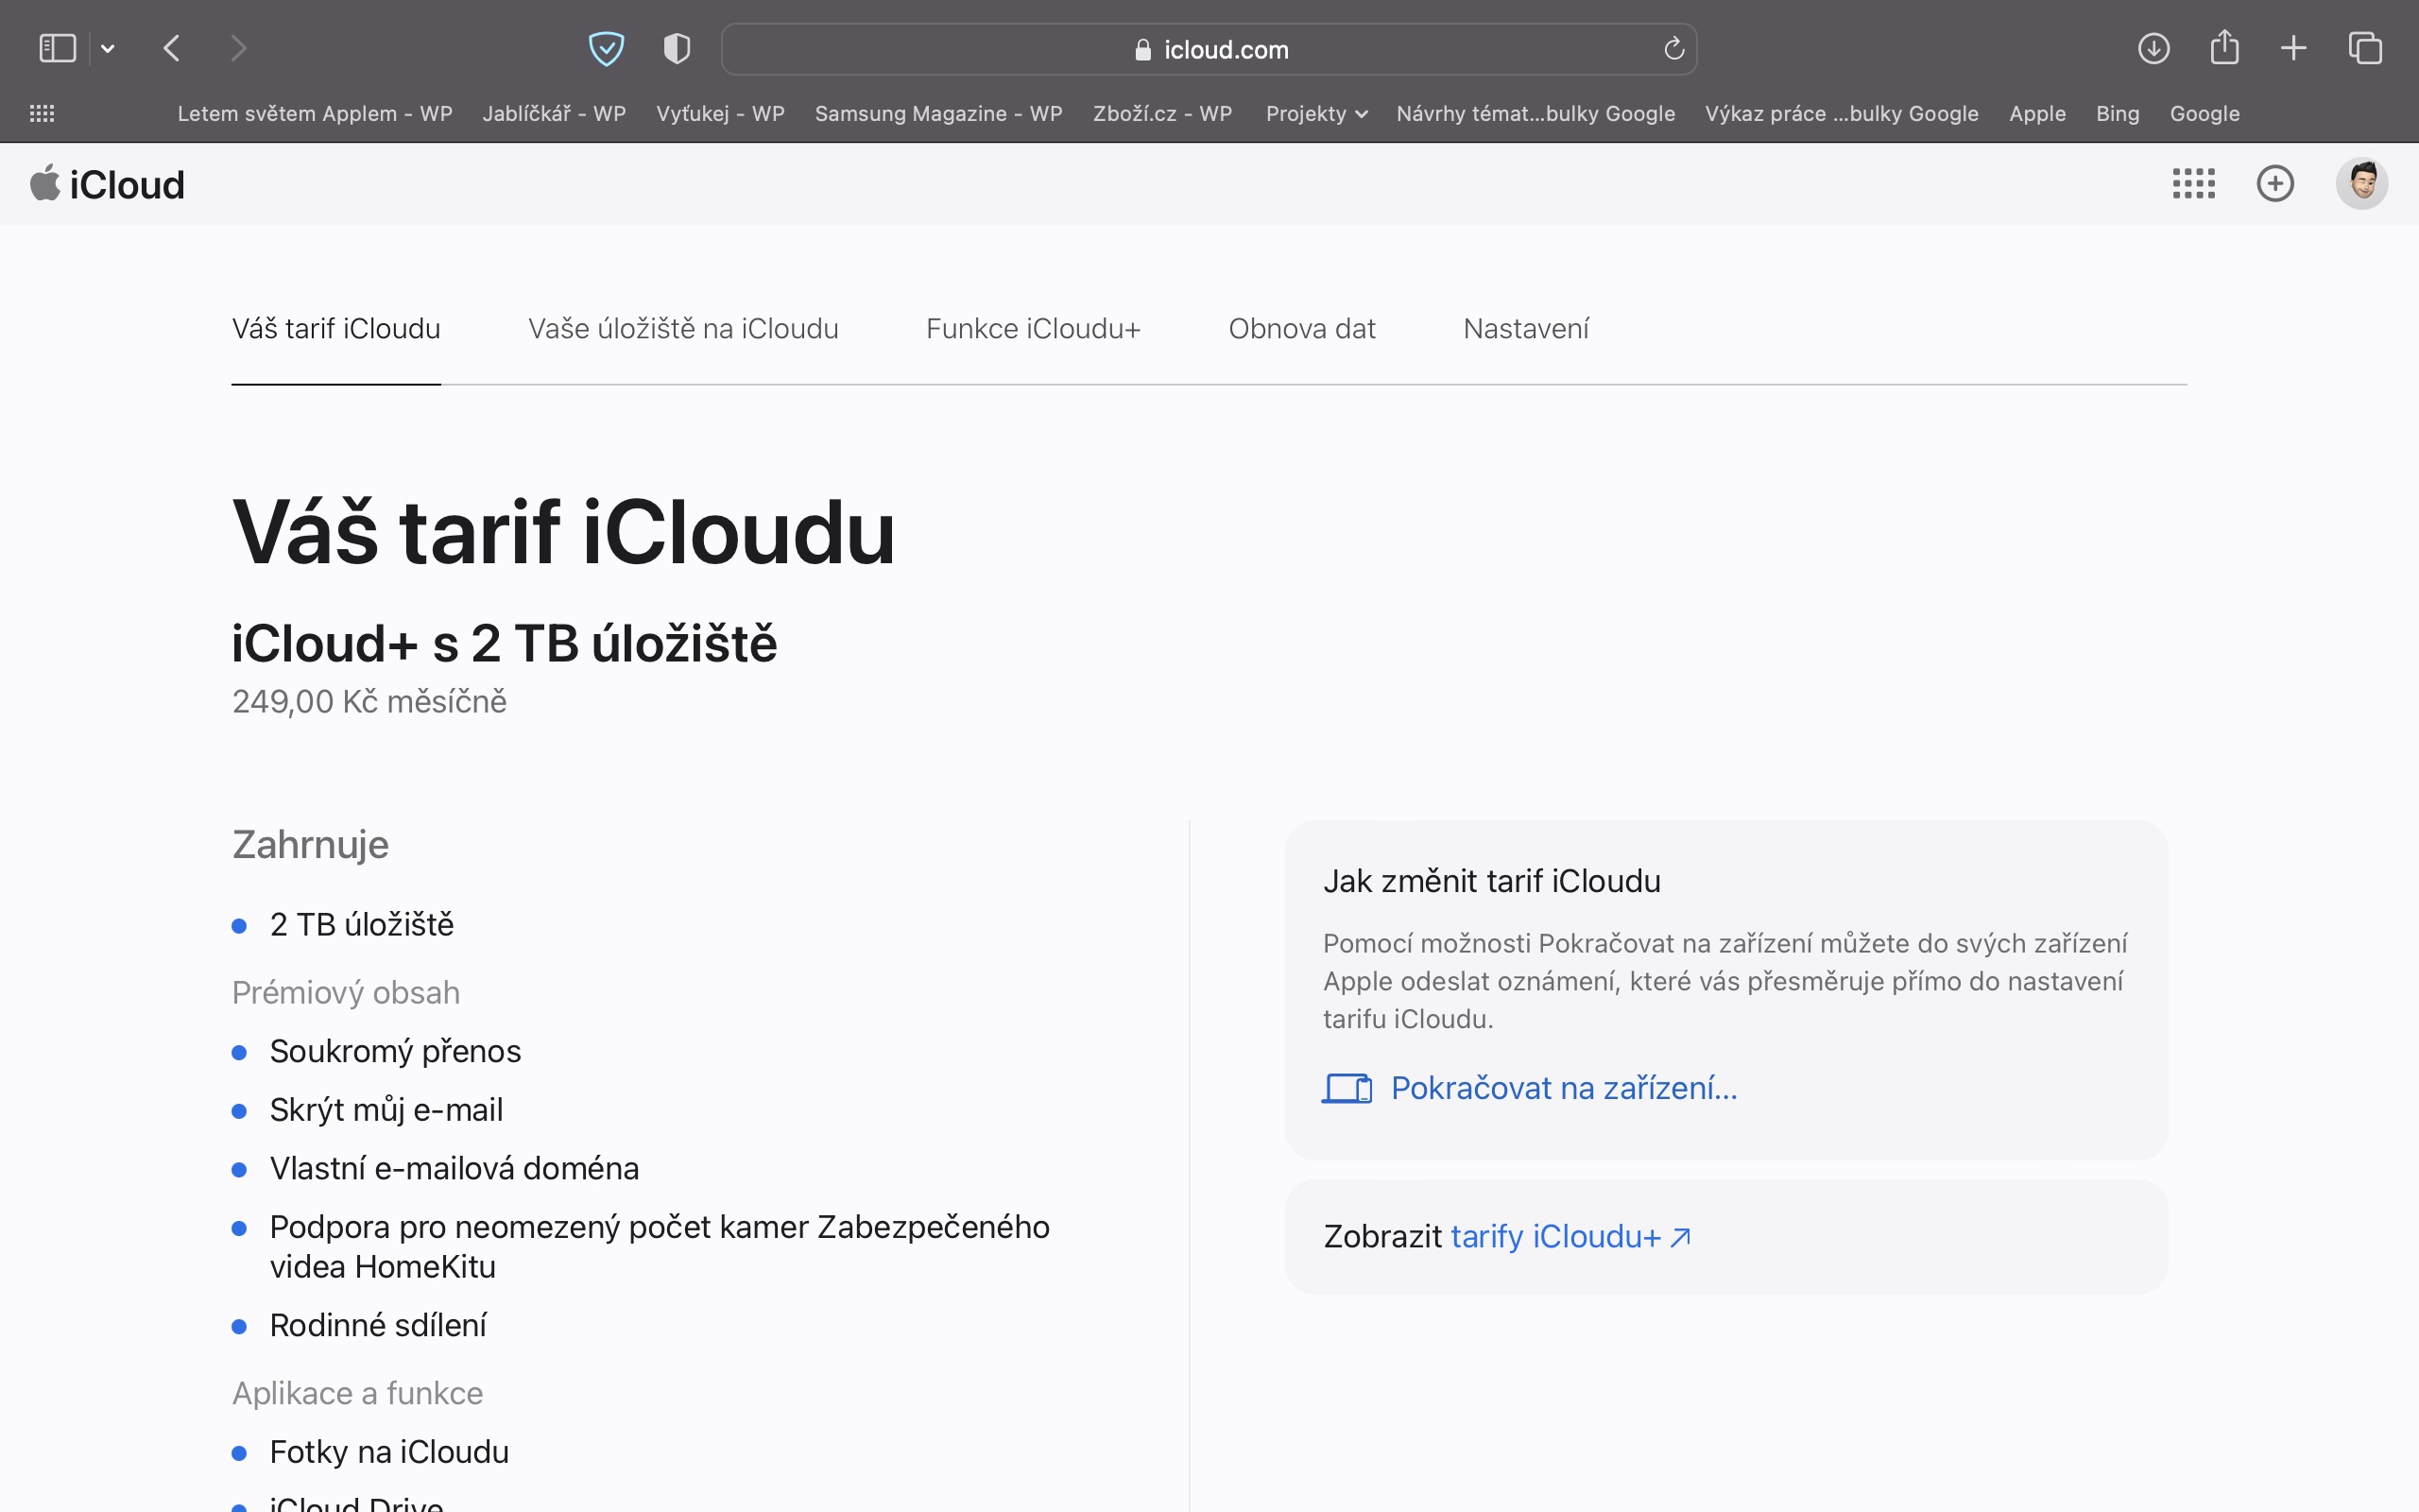The width and height of the screenshot is (2419, 1512).
Task: Reload the icloud.com page
Action: click(1673, 48)
